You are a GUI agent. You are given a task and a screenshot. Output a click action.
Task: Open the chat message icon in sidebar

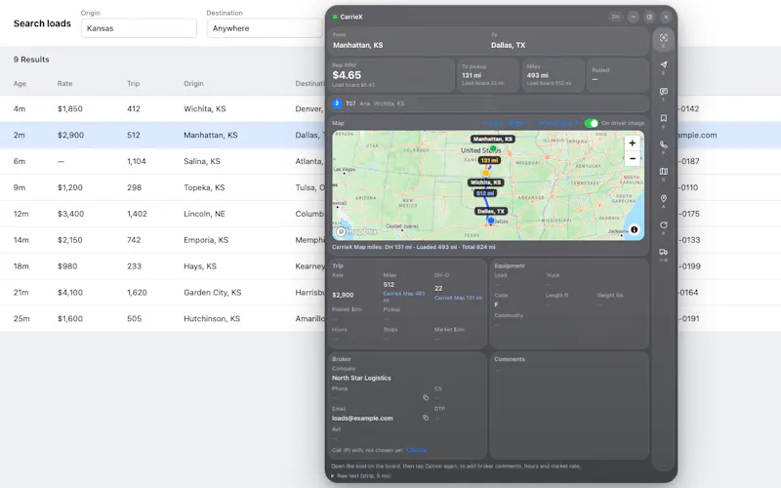[x=664, y=92]
